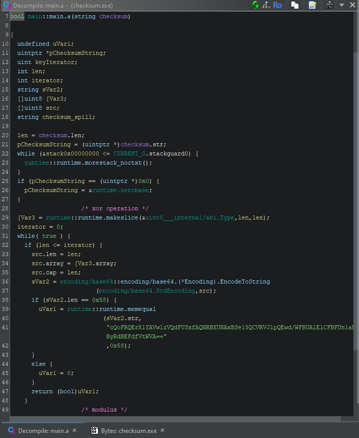Viewport: 359px width, 438px height.
Task: Switch to the Bytes: checksum.exe tab
Action: 128,431
